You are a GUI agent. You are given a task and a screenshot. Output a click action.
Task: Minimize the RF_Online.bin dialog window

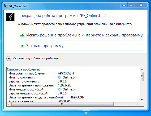click(x=124, y=5)
